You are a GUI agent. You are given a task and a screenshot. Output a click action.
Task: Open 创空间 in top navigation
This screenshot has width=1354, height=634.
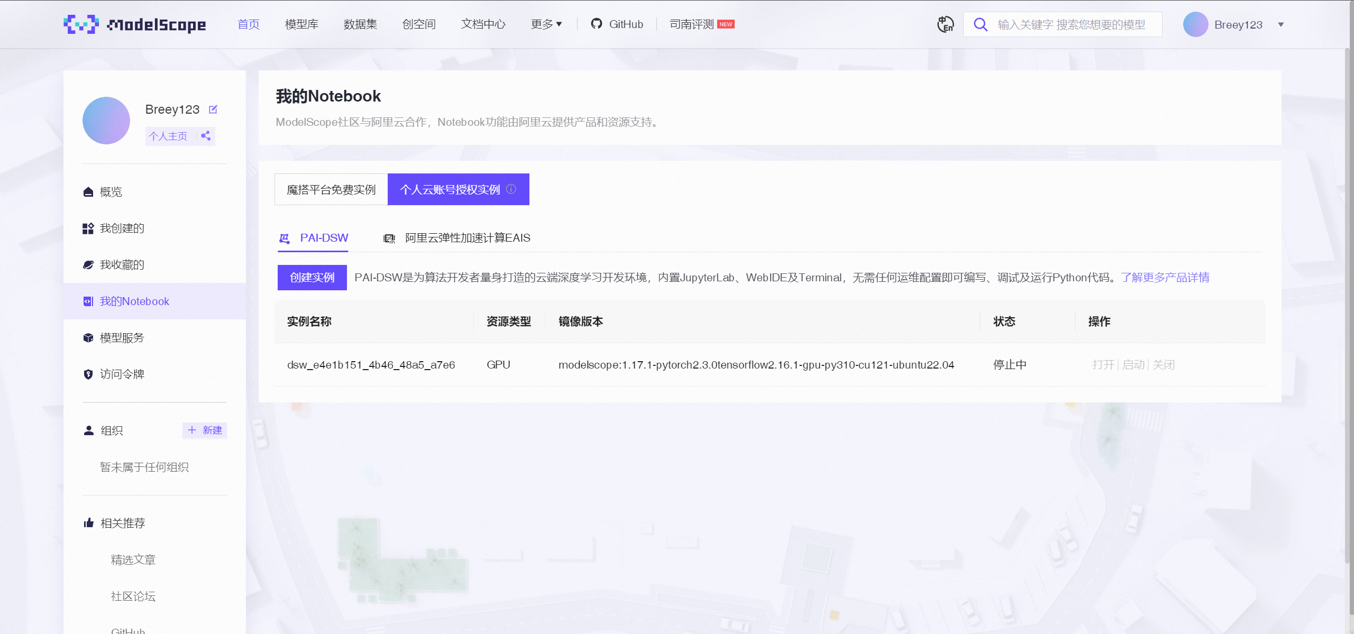coord(419,24)
